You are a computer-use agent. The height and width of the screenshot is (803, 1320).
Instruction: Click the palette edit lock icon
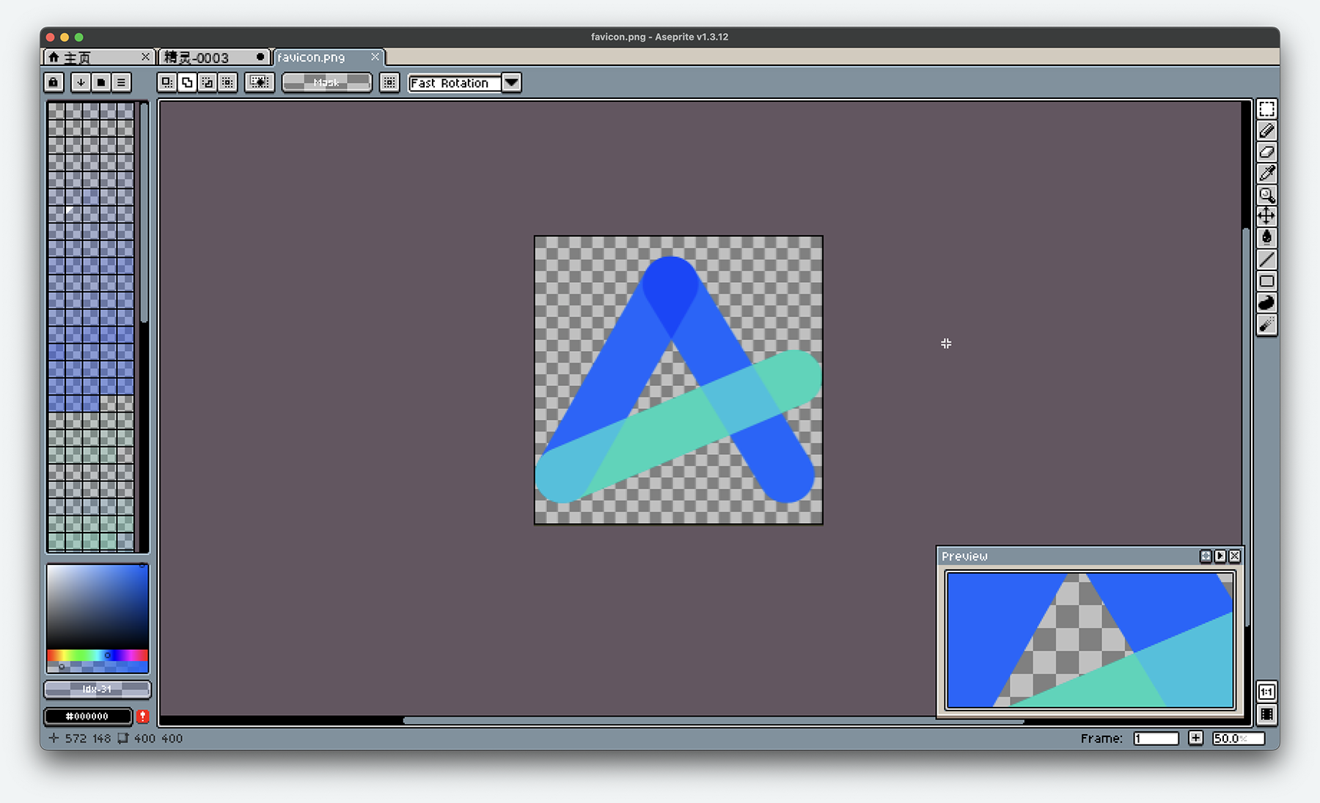click(x=54, y=82)
